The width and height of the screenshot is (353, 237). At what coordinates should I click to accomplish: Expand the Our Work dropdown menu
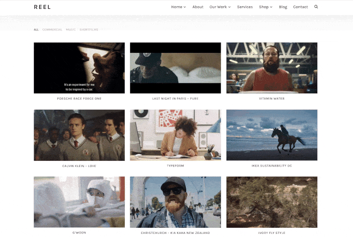pyautogui.click(x=220, y=7)
